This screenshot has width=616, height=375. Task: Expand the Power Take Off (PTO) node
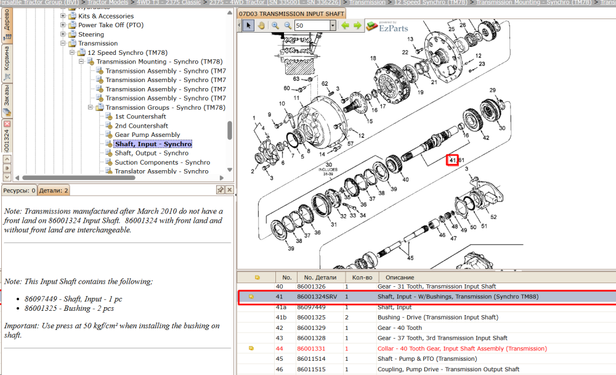click(63, 25)
